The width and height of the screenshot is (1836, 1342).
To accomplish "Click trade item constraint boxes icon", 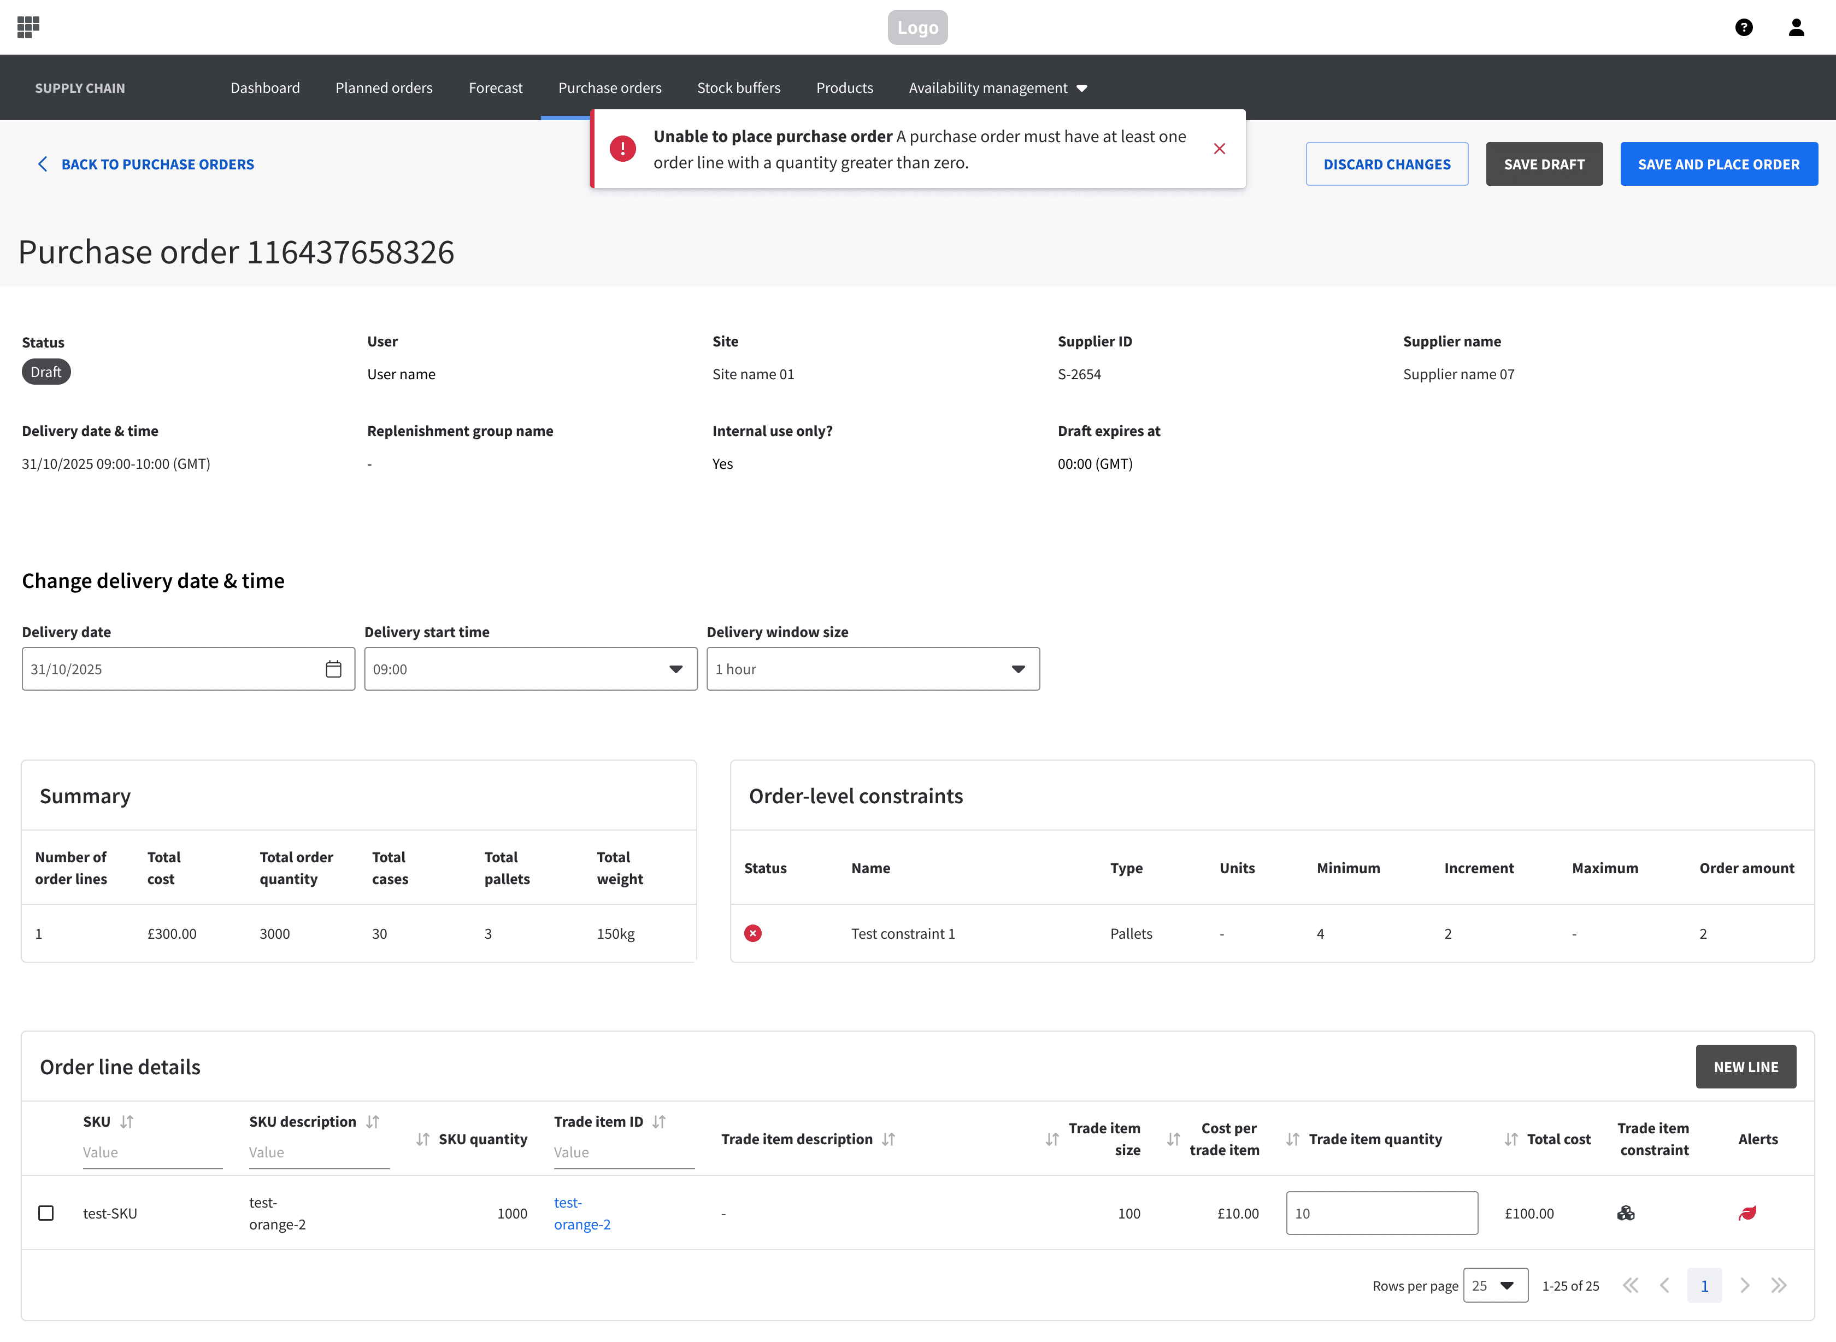I will point(1626,1213).
